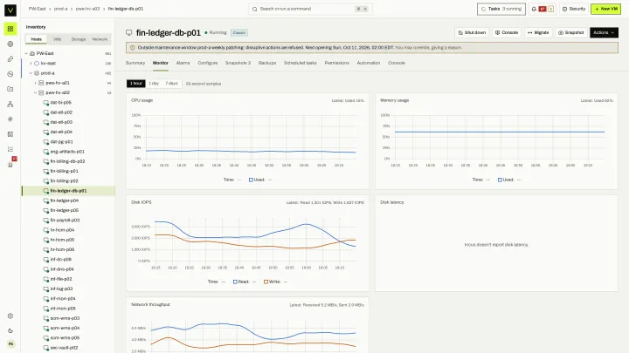The image size is (629, 353).
Task: Switch inventory view to Storage tab
Action: point(79,39)
